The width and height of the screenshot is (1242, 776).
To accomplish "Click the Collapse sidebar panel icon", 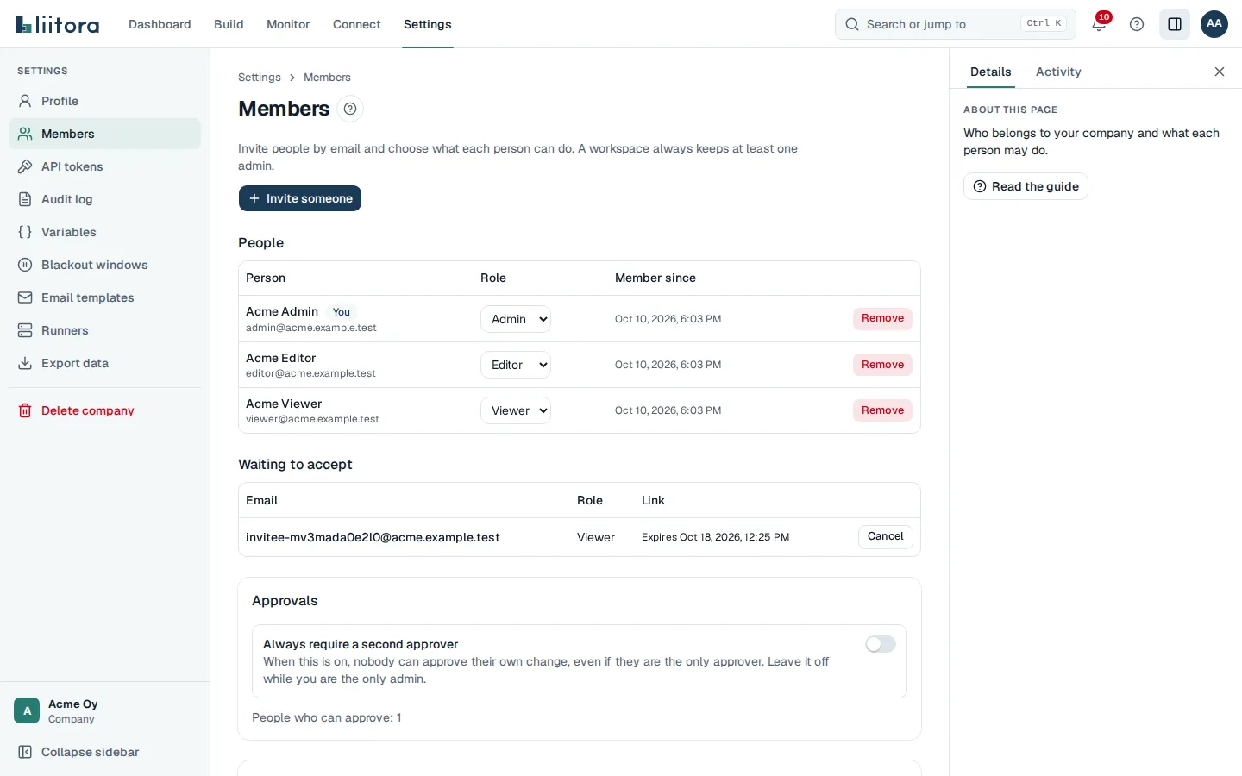I will coord(25,752).
